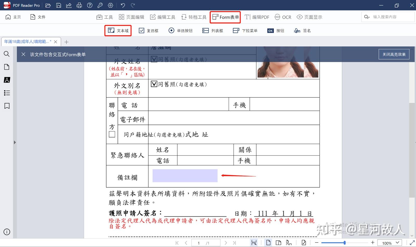This screenshot has height=247, width=416.
Task: Select the 签名 signature tool
Action: pos(302,30)
